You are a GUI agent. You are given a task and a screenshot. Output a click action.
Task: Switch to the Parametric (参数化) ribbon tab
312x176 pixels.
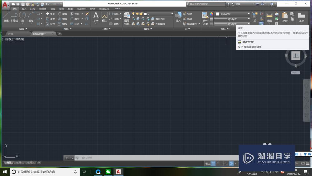pos(42,9)
